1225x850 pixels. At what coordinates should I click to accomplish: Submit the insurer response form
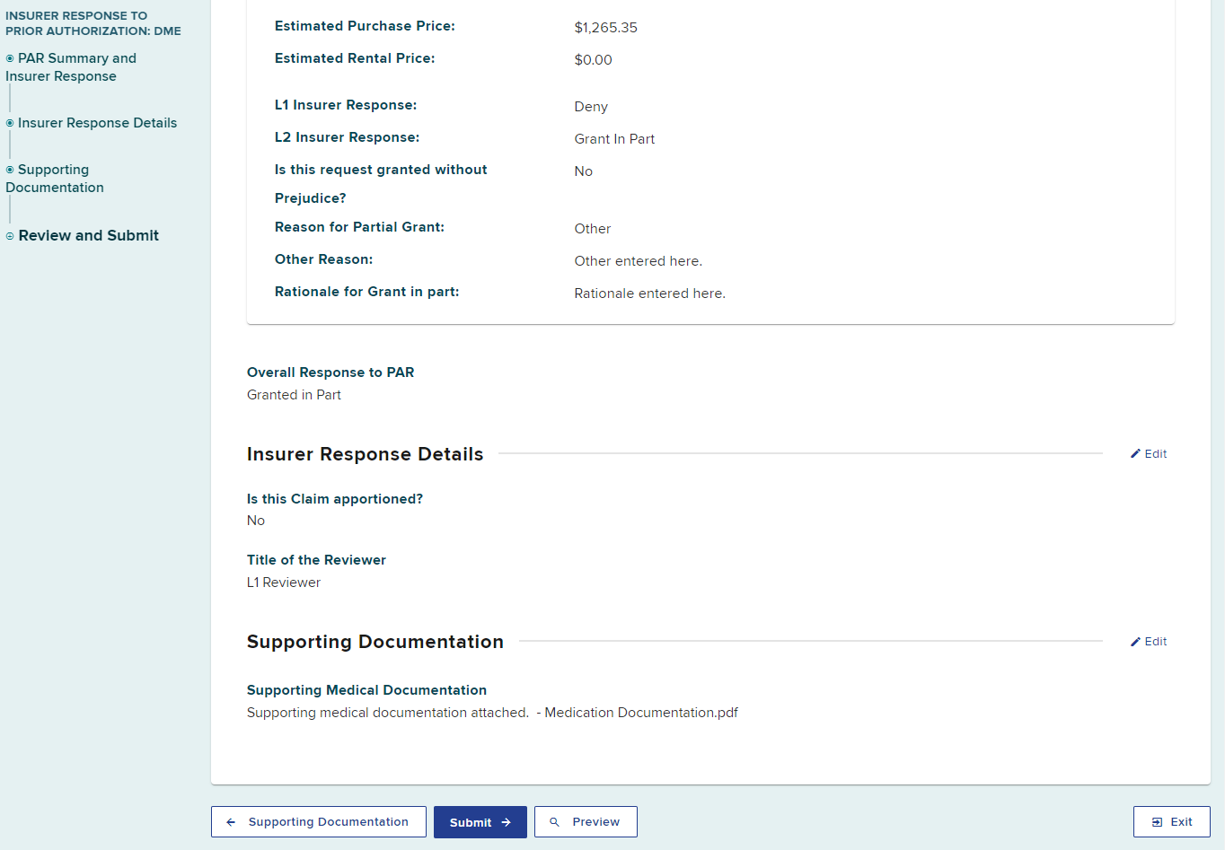tap(480, 821)
